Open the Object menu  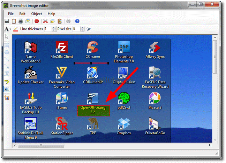pos(37,14)
